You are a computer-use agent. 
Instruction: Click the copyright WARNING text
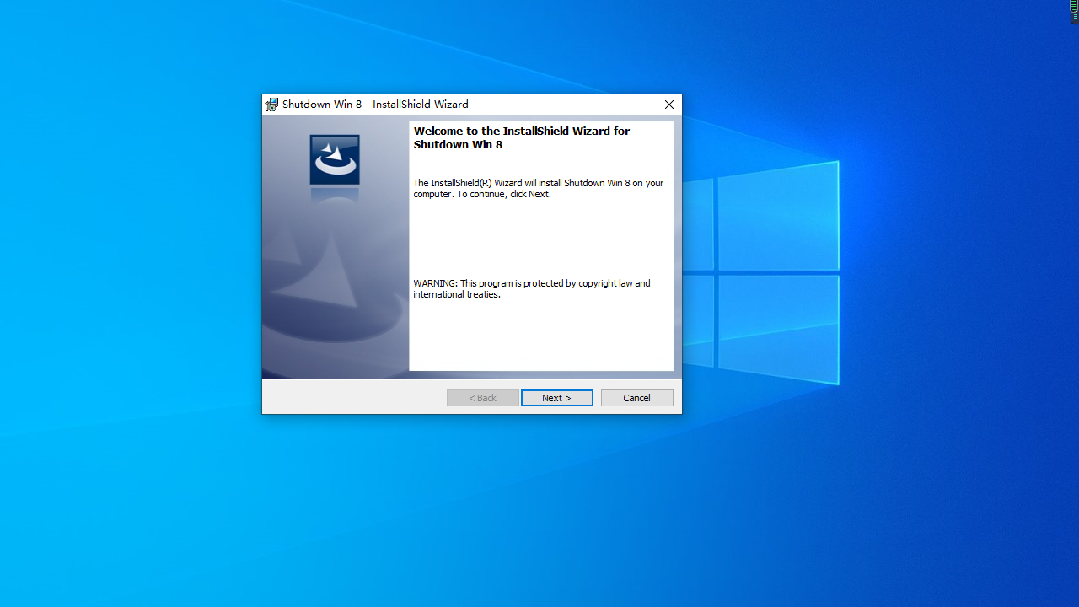(532, 288)
